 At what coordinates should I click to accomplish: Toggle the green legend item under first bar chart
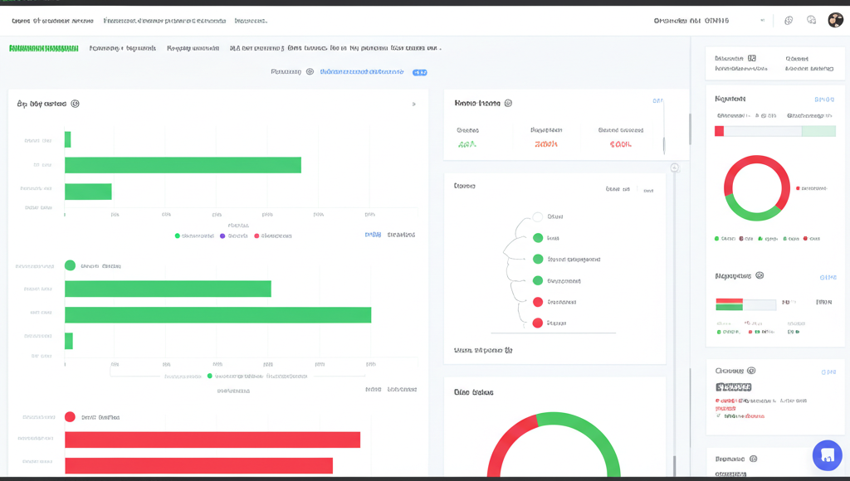pos(178,236)
